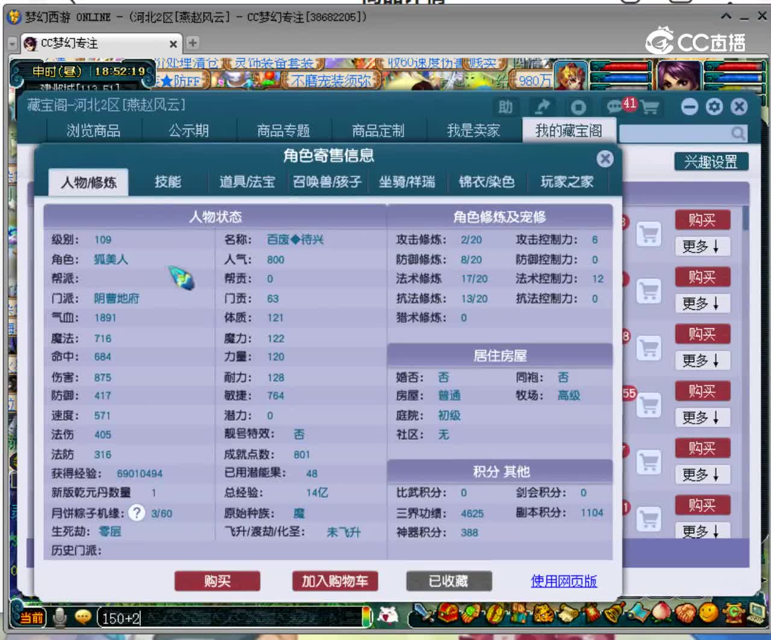Open 使用网页版 link
The image size is (771, 640).
pyautogui.click(x=564, y=581)
